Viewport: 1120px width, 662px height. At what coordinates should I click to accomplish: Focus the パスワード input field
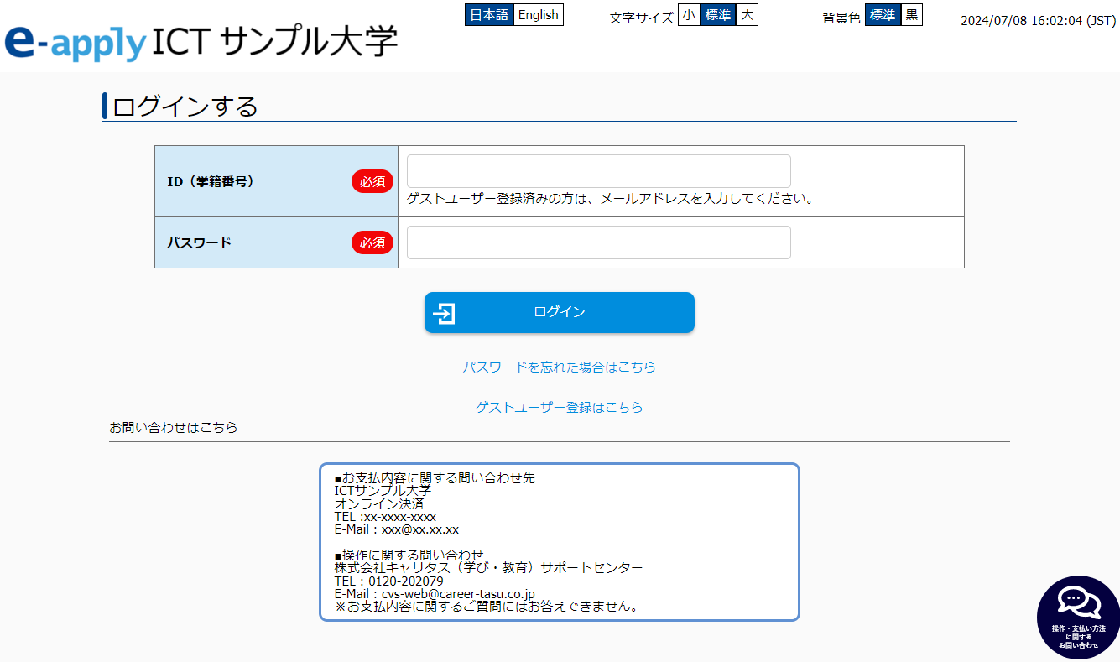(x=598, y=242)
